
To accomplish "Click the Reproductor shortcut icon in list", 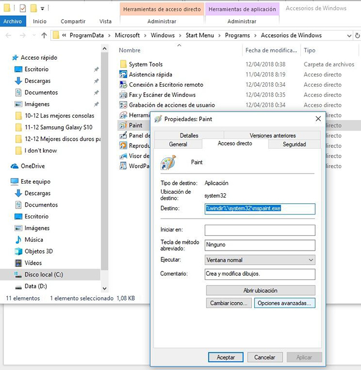I will coord(123,146).
